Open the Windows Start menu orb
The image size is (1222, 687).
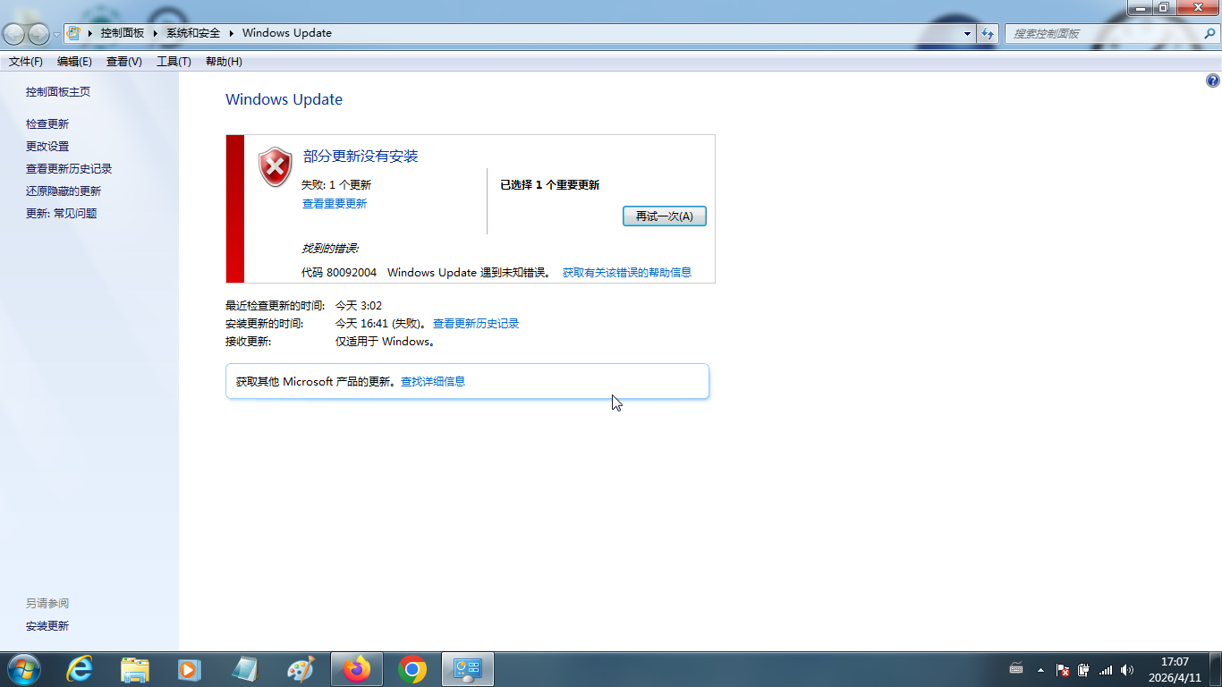tap(22, 669)
